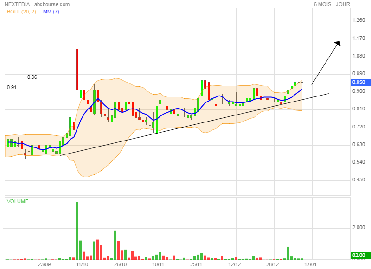Image resolution: width=371 pixels, height=269 pixels.
Task: Click the 1.260 price axis value
Action: click(358, 20)
